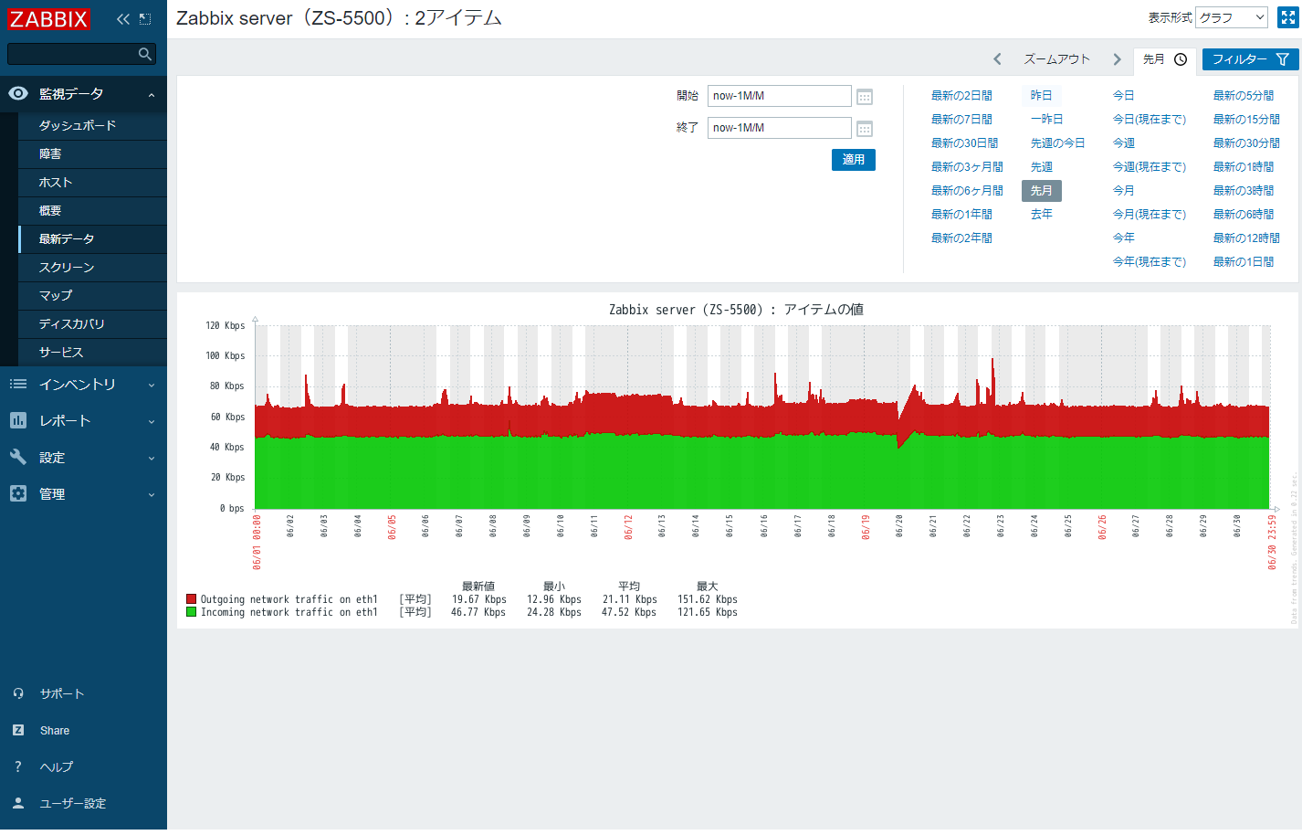This screenshot has width=1302, height=835.
Task: Open ダッシュボード menu item
Action: click(x=92, y=126)
